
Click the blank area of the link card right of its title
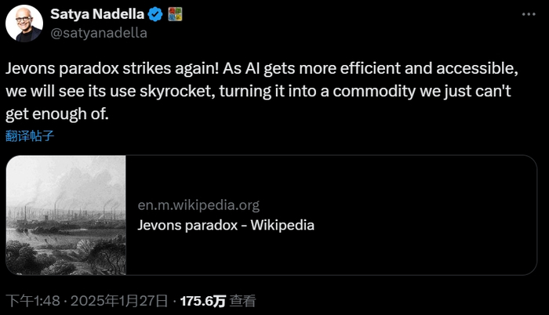(x=424, y=225)
